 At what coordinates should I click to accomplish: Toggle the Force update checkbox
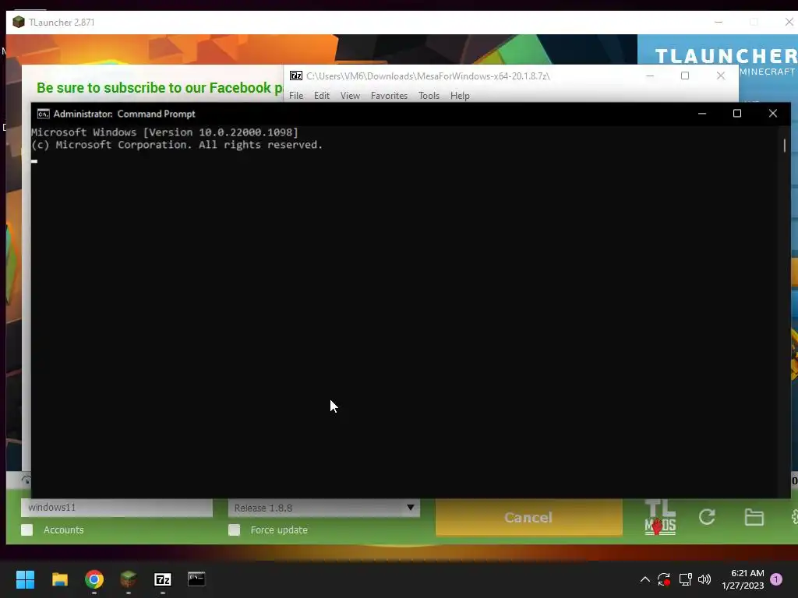point(234,529)
